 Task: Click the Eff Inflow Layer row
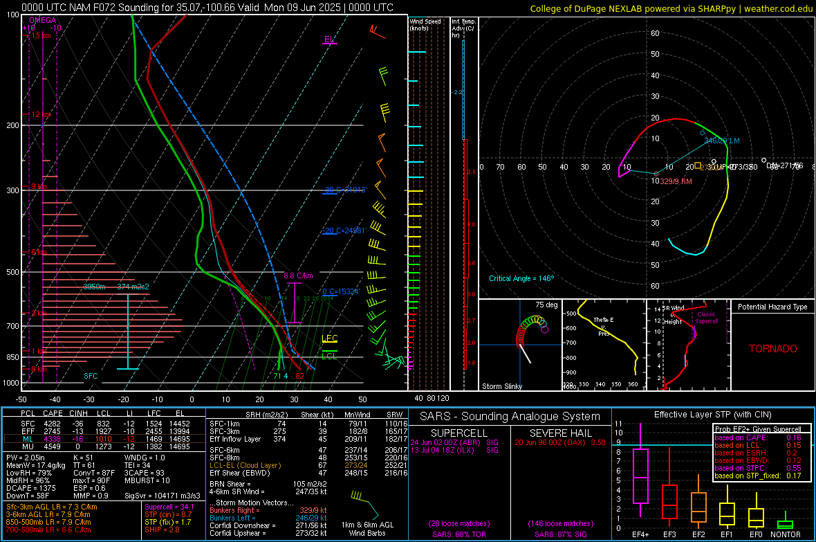pyautogui.click(x=308, y=439)
